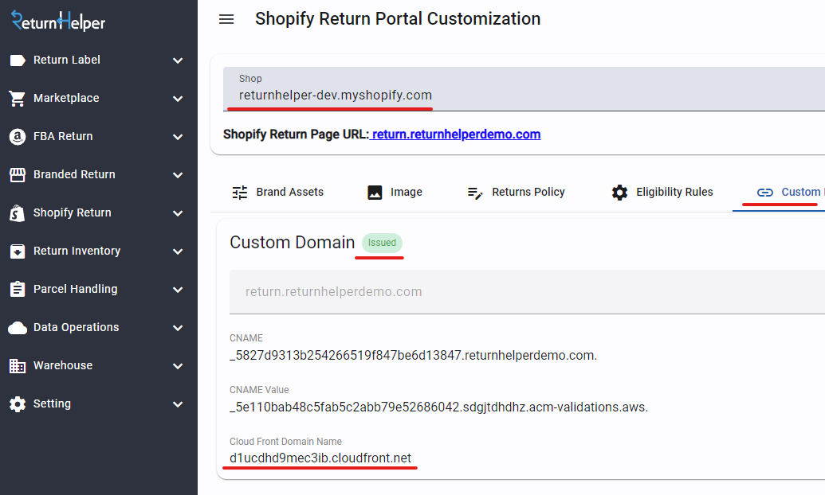Expand the Marketplace sidebar section

click(x=178, y=98)
